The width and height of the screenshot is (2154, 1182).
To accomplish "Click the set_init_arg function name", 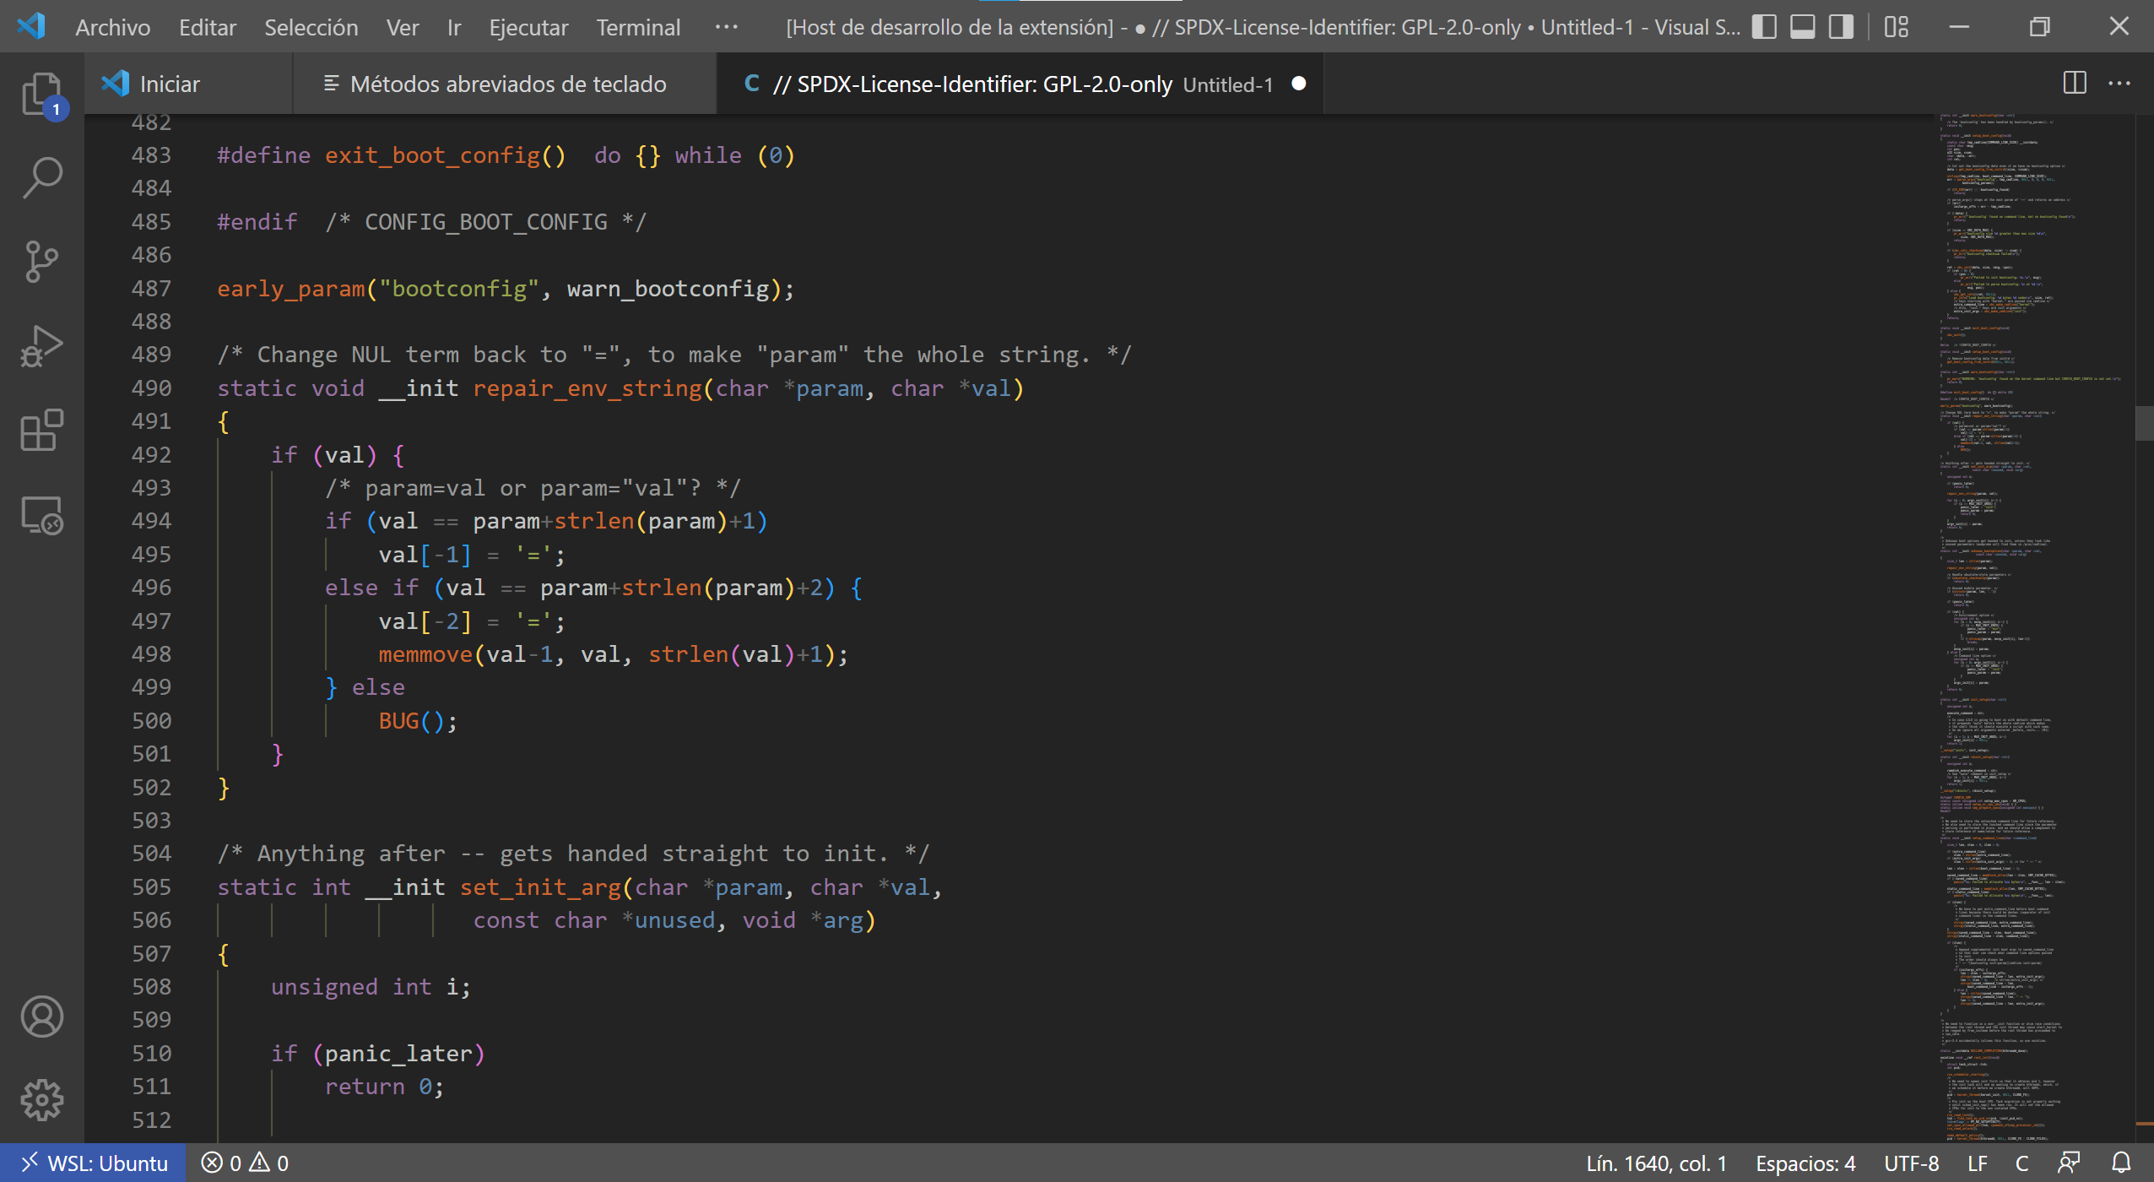I will coord(540,887).
